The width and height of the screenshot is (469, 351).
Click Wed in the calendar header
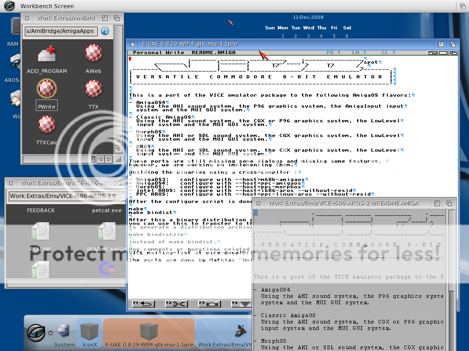click(309, 28)
